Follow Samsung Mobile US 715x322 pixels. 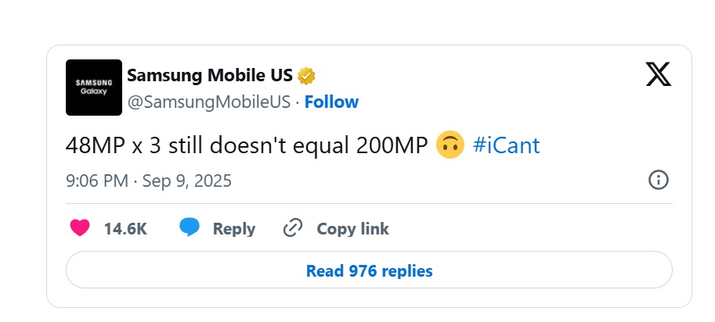click(x=331, y=102)
